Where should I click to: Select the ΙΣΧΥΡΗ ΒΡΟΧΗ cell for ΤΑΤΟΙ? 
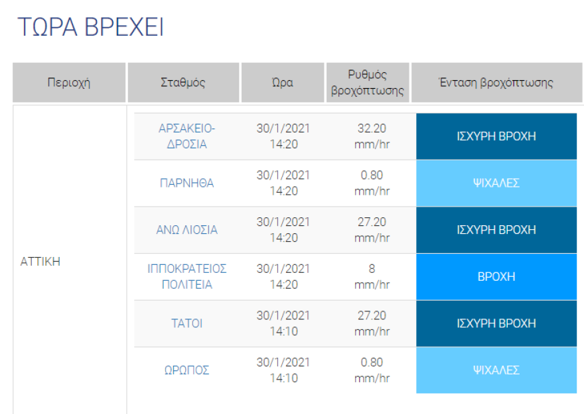pos(496,323)
